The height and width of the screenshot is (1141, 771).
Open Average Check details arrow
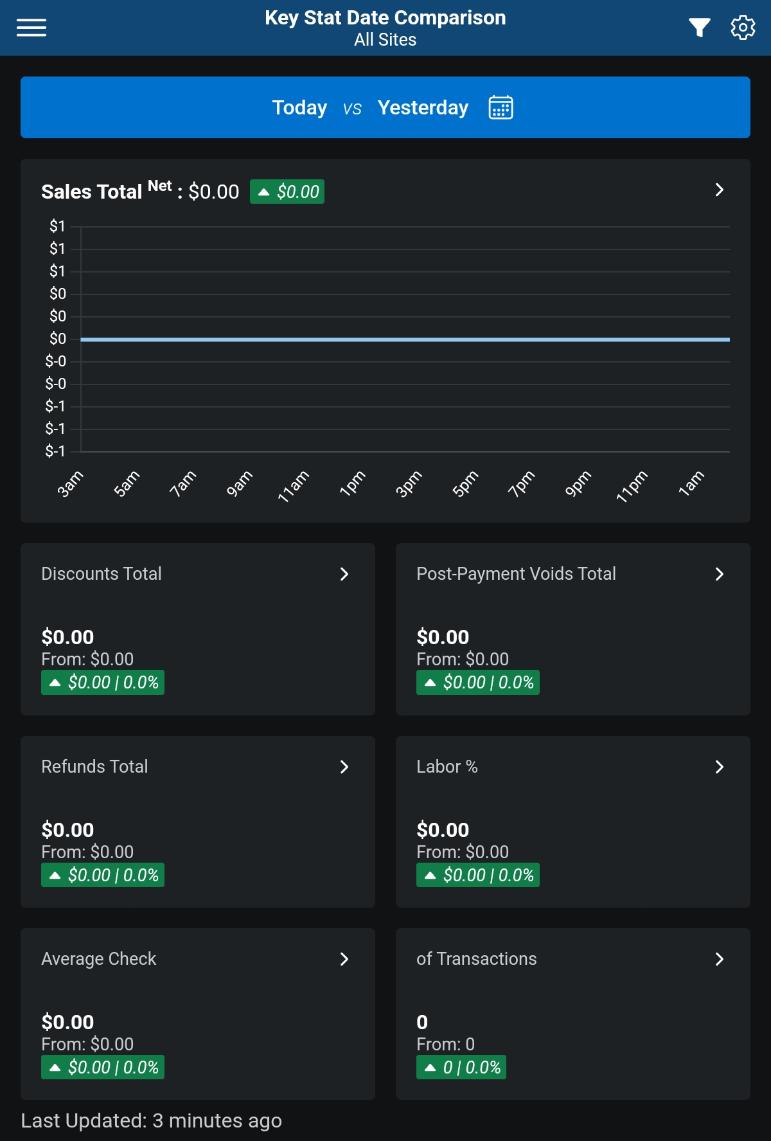344,959
